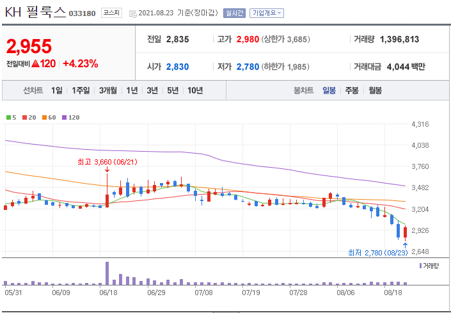The image size is (451, 313).
Task: Select the 3년 line chart period
Action: point(152,91)
